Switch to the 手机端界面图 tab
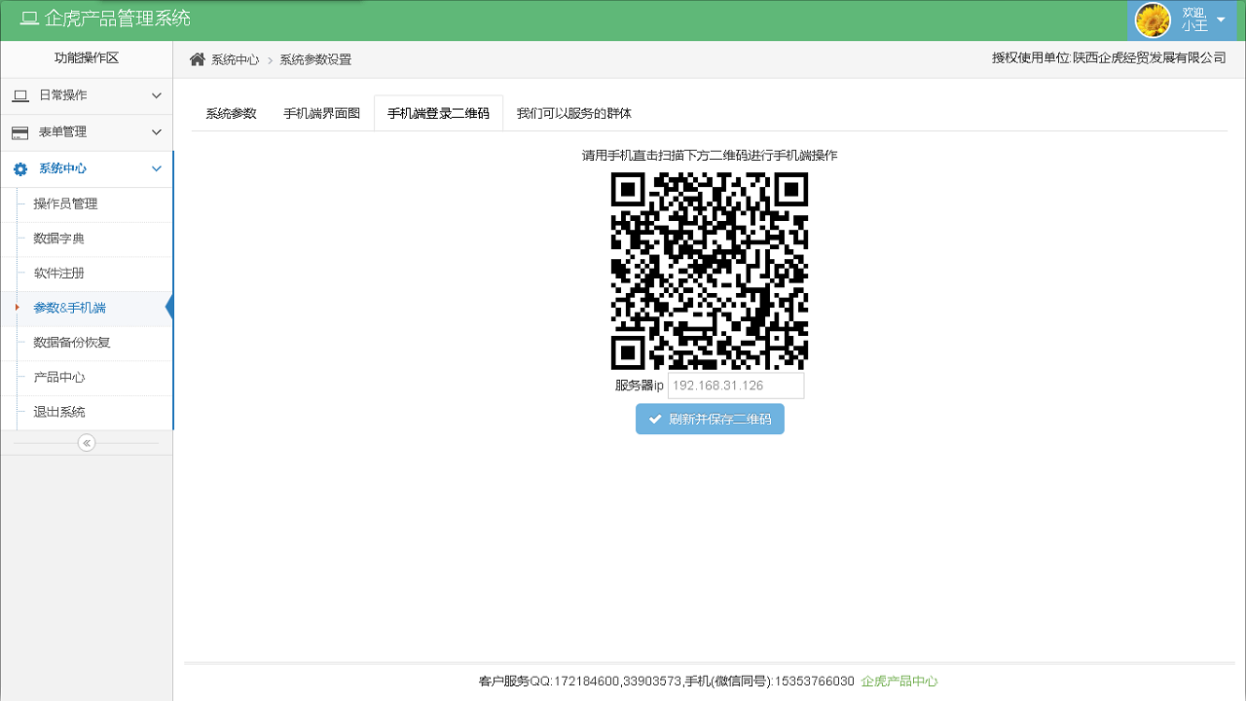 (321, 112)
